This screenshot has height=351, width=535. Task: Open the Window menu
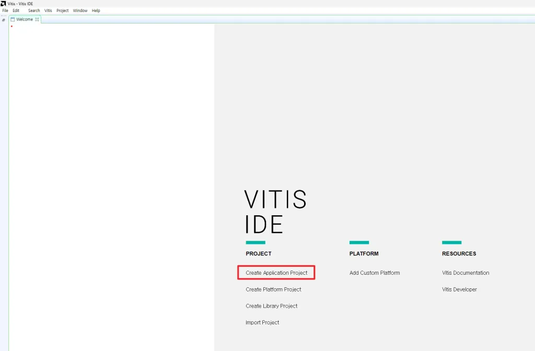[80, 10]
